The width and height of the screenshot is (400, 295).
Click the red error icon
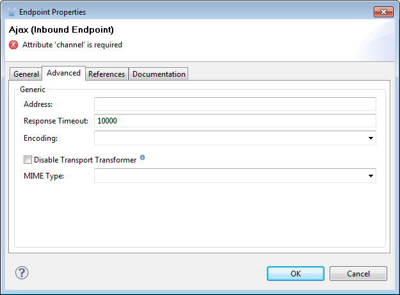(14, 45)
